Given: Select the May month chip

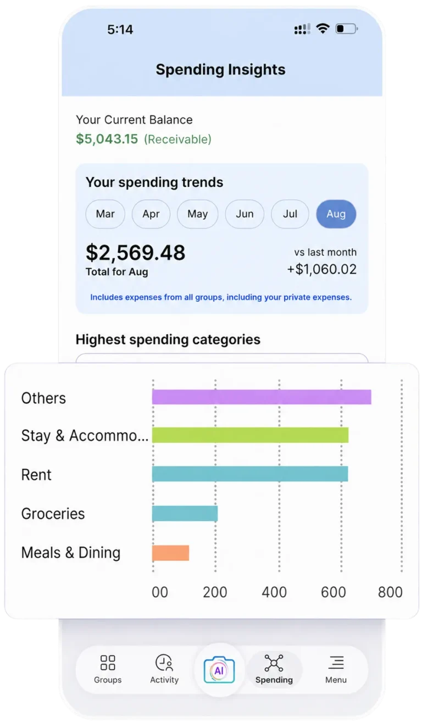Looking at the screenshot, I should click(198, 214).
